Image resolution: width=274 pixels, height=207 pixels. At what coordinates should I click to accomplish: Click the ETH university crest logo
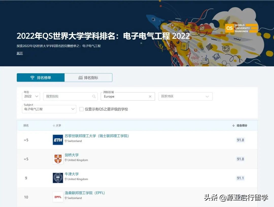pyautogui.click(x=58, y=140)
